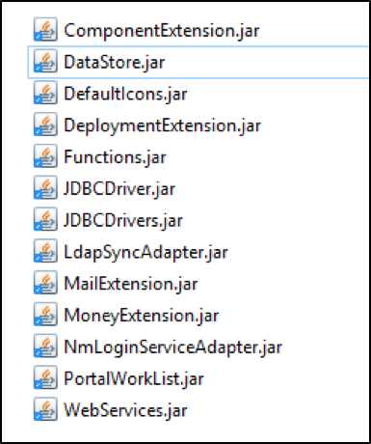
Task: Click the LdapSyncAdapter.jar file icon
Action: click(x=45, y=251)
